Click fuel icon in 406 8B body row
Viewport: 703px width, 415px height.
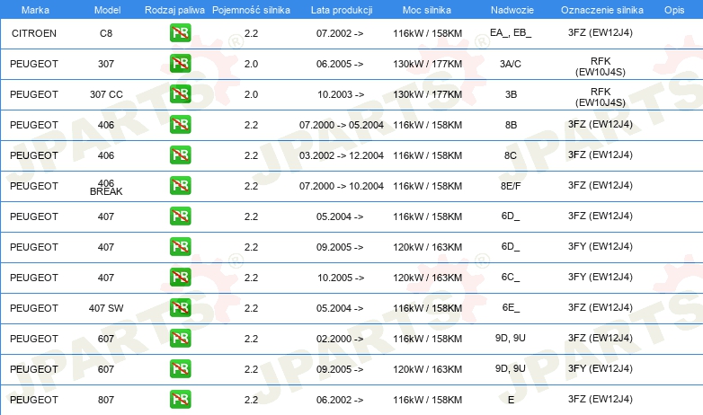(180, 124)
